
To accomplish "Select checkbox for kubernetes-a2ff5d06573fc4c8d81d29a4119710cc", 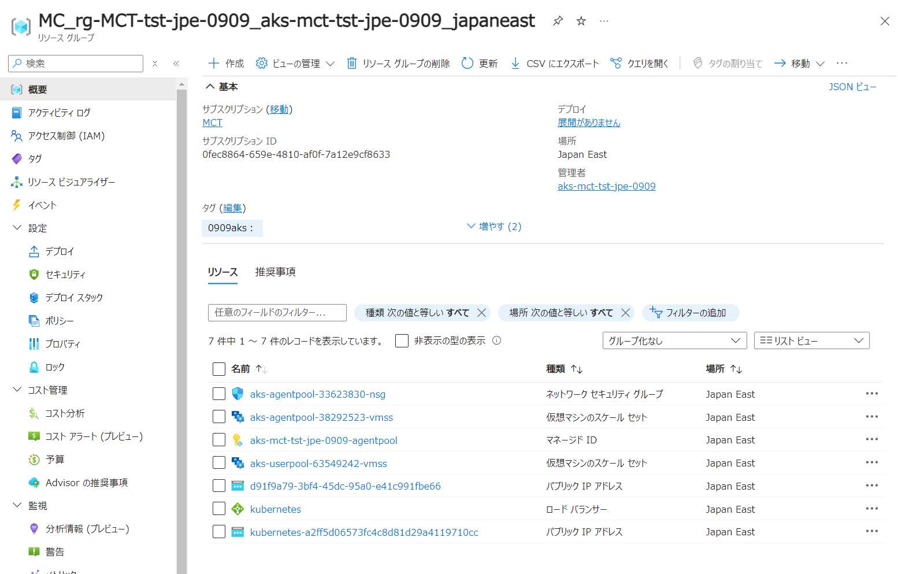I will pos(219,532).
